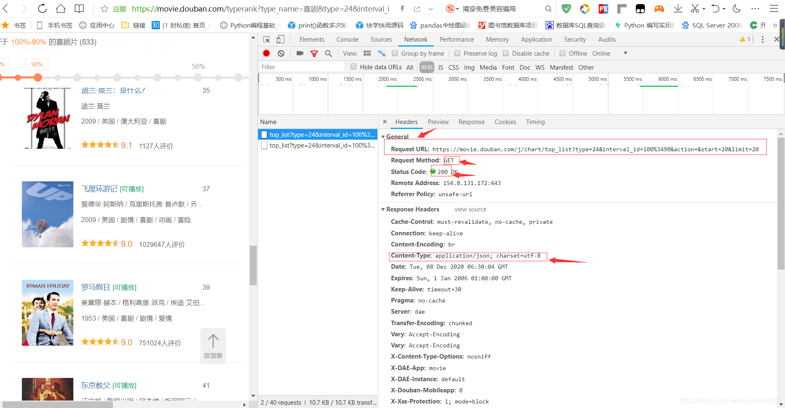This screenshot has height=408, width=785.
Task: Open 迪兰·莫兰 movie title link
Action: tap(113, 90)
